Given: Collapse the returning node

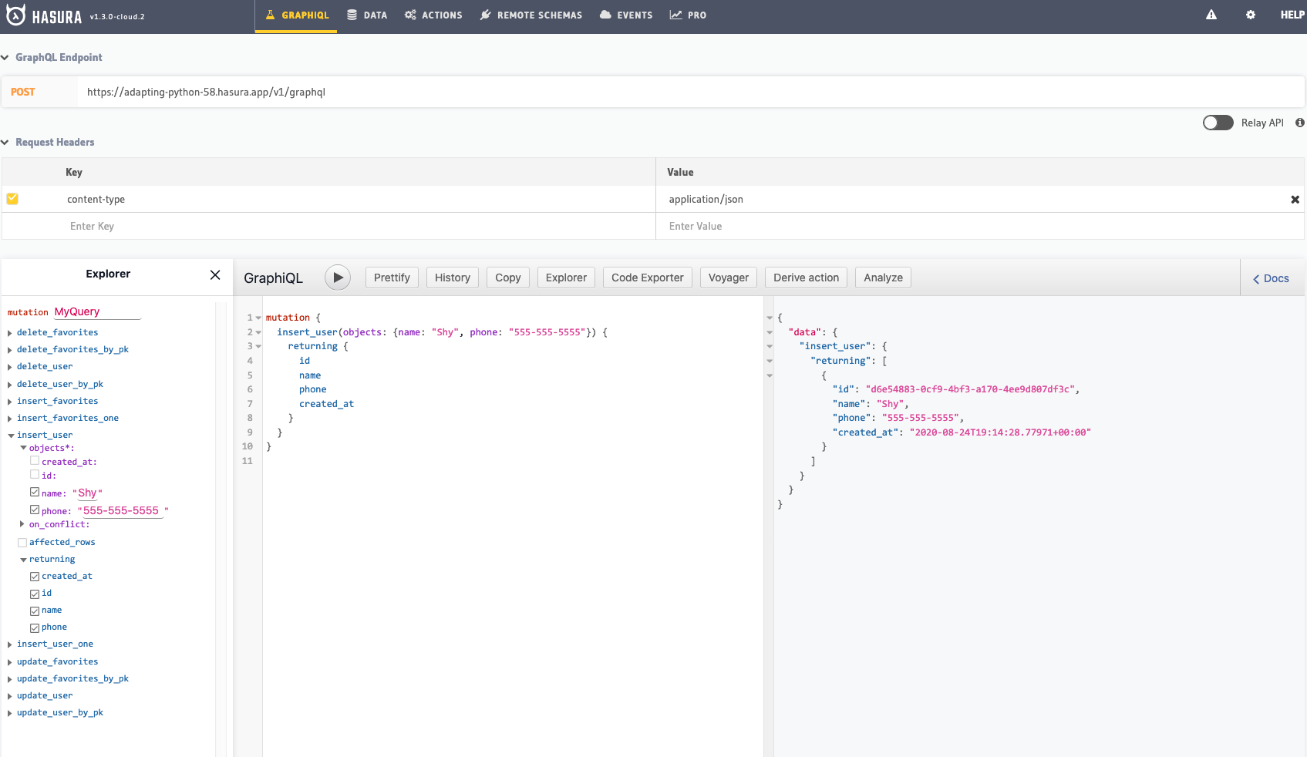Looking at the screenshot, I should (x=23, y=560).
